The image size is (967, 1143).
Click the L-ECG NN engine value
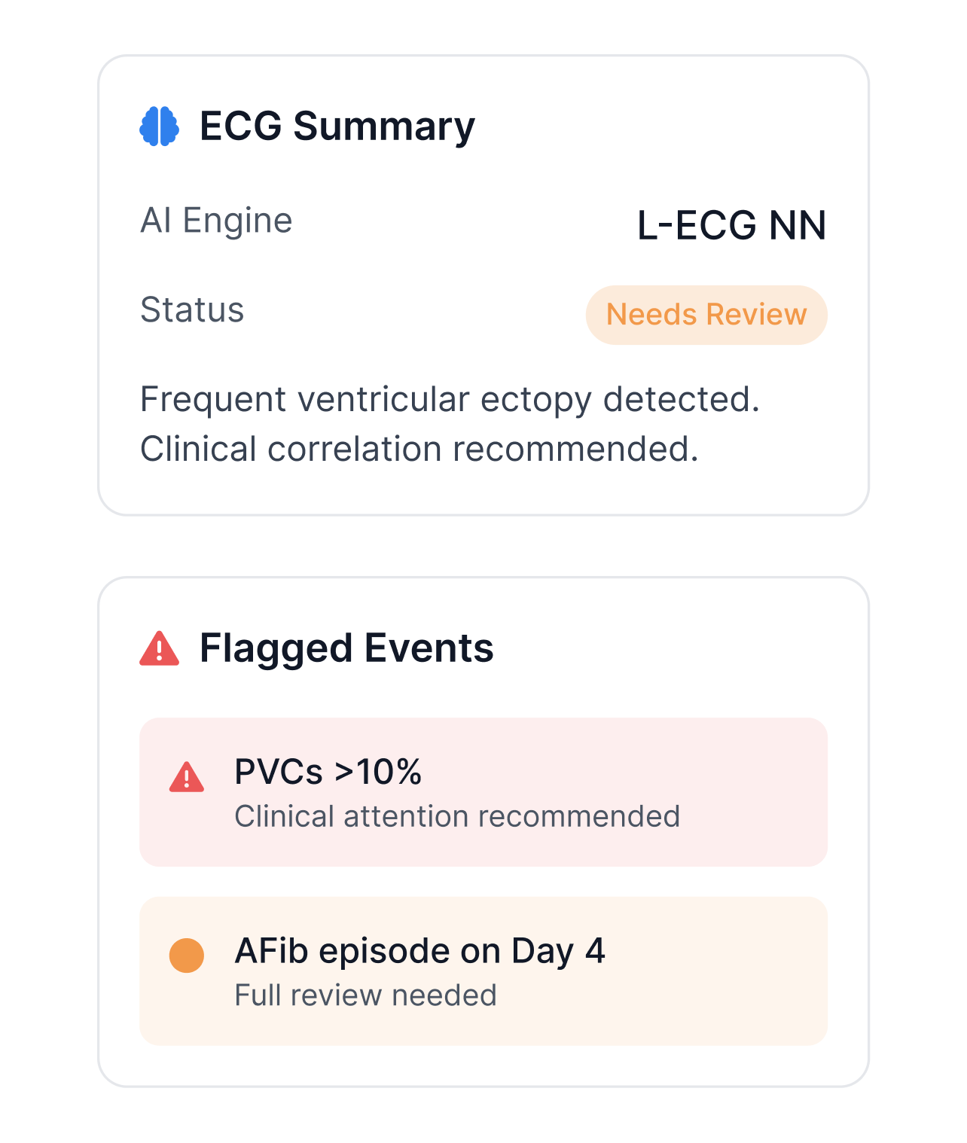point(731,225)
